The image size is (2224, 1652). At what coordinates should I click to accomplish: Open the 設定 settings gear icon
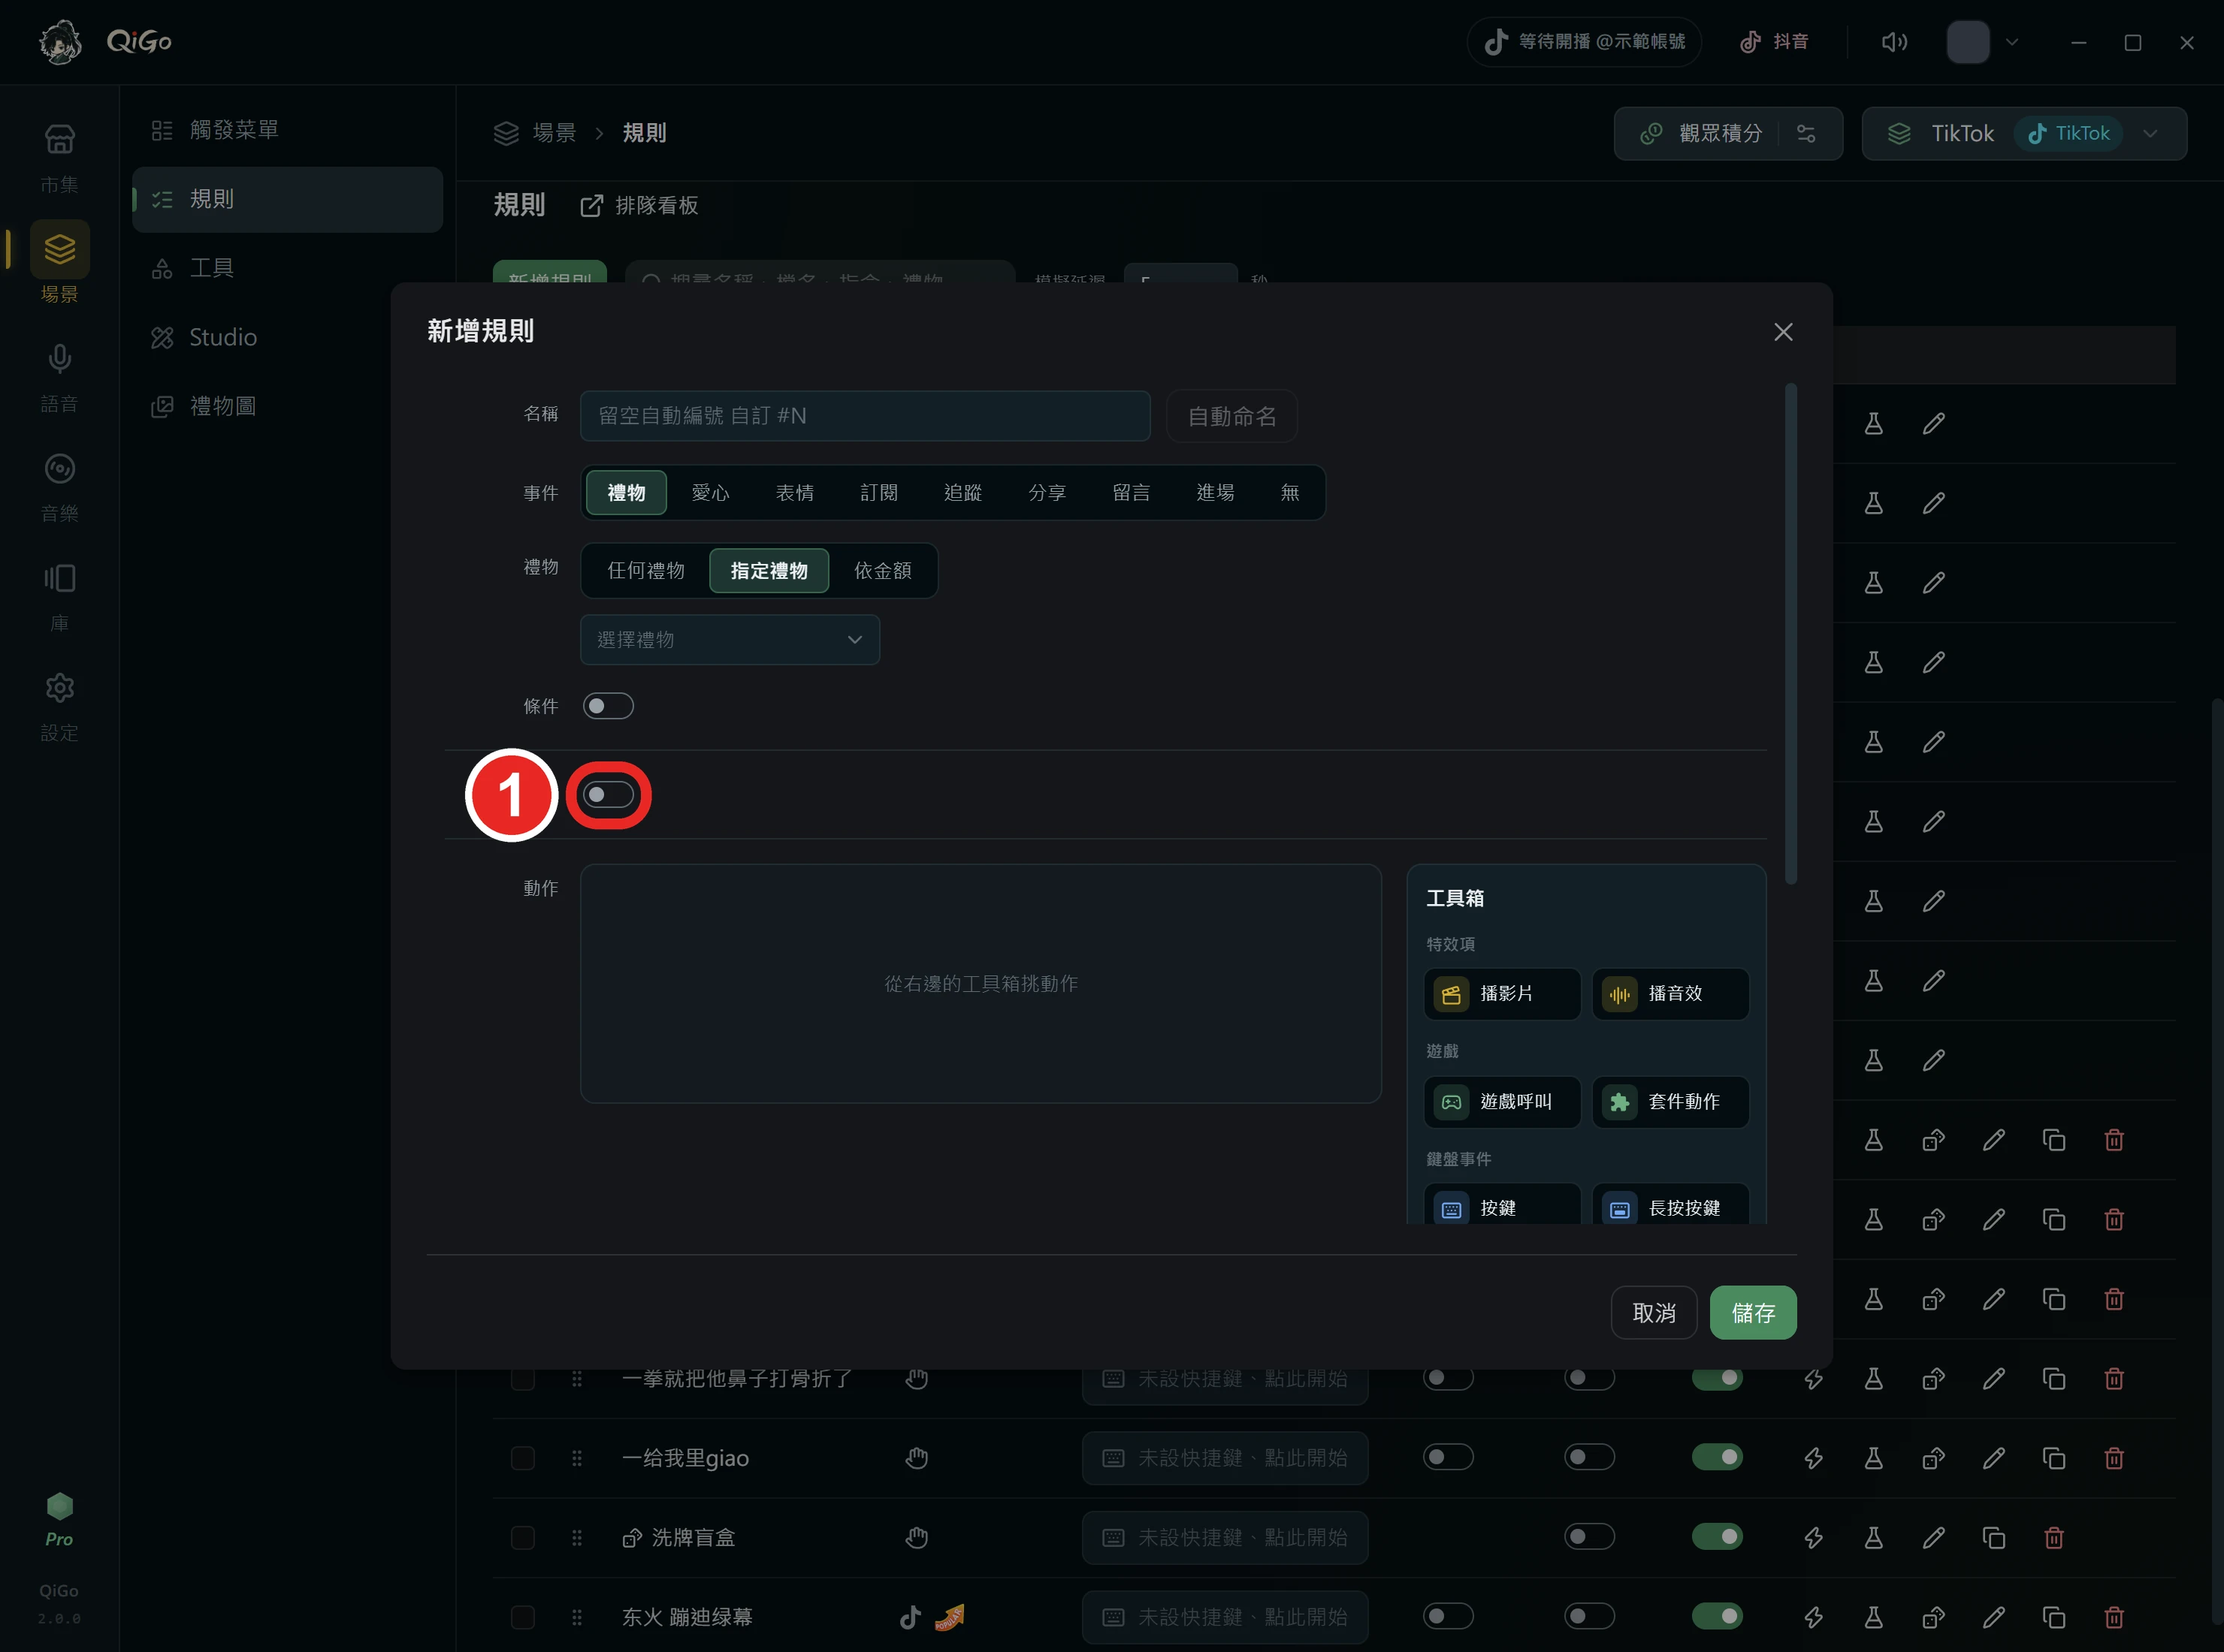point(59,688)
